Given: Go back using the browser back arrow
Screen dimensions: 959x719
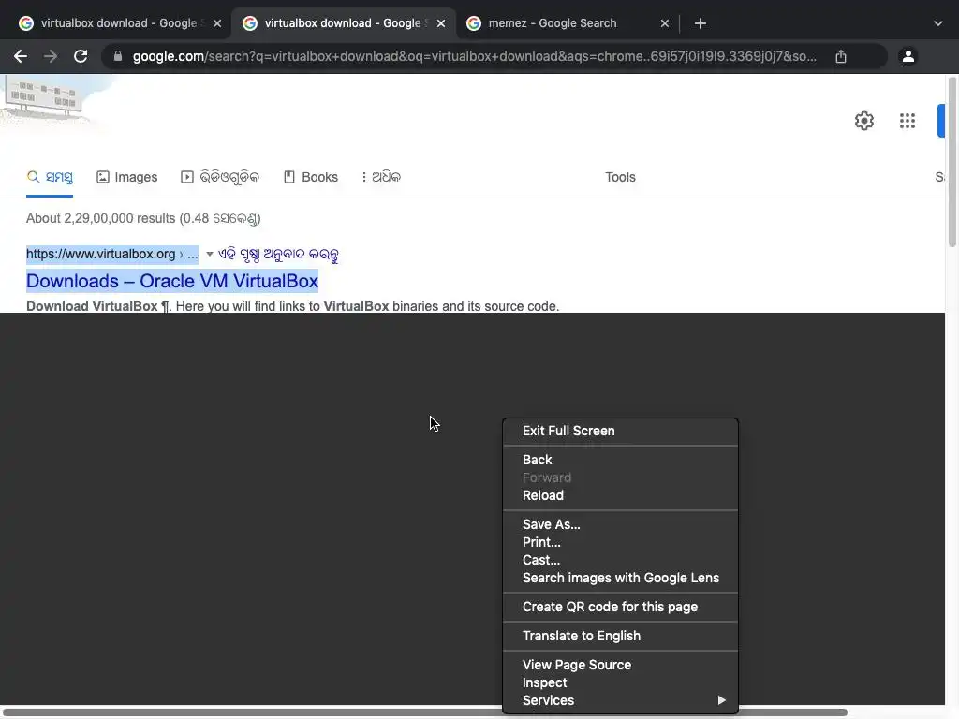Looking at the screenshot, I should 21,56.
